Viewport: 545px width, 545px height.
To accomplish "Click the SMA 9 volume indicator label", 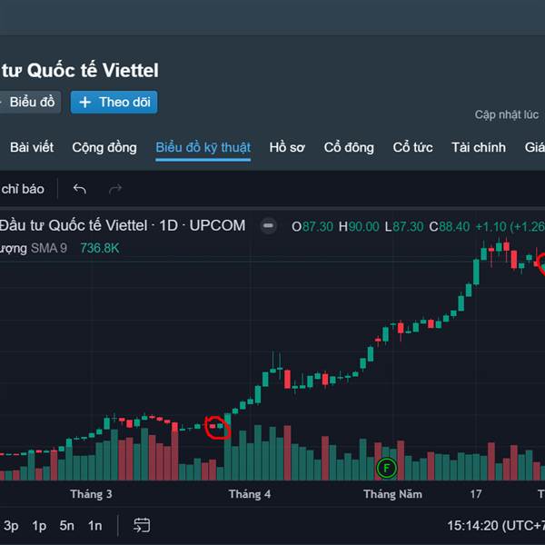I will click(x=49, y=248).
